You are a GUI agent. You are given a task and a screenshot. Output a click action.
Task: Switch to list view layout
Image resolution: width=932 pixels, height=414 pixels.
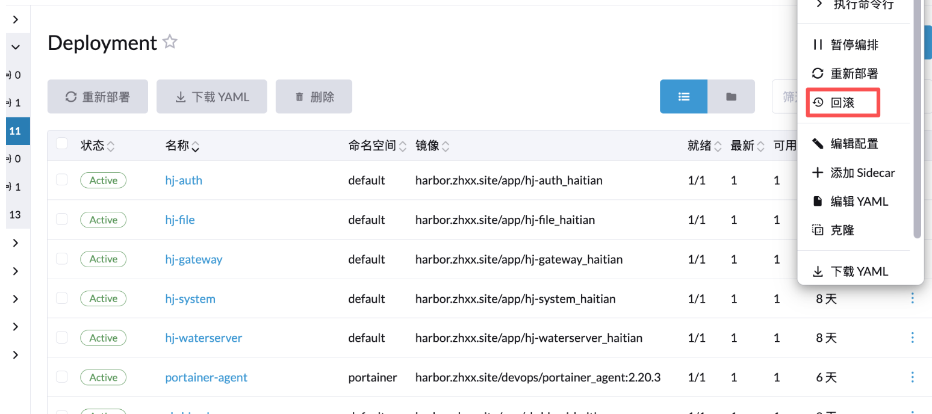pos(683,96)
